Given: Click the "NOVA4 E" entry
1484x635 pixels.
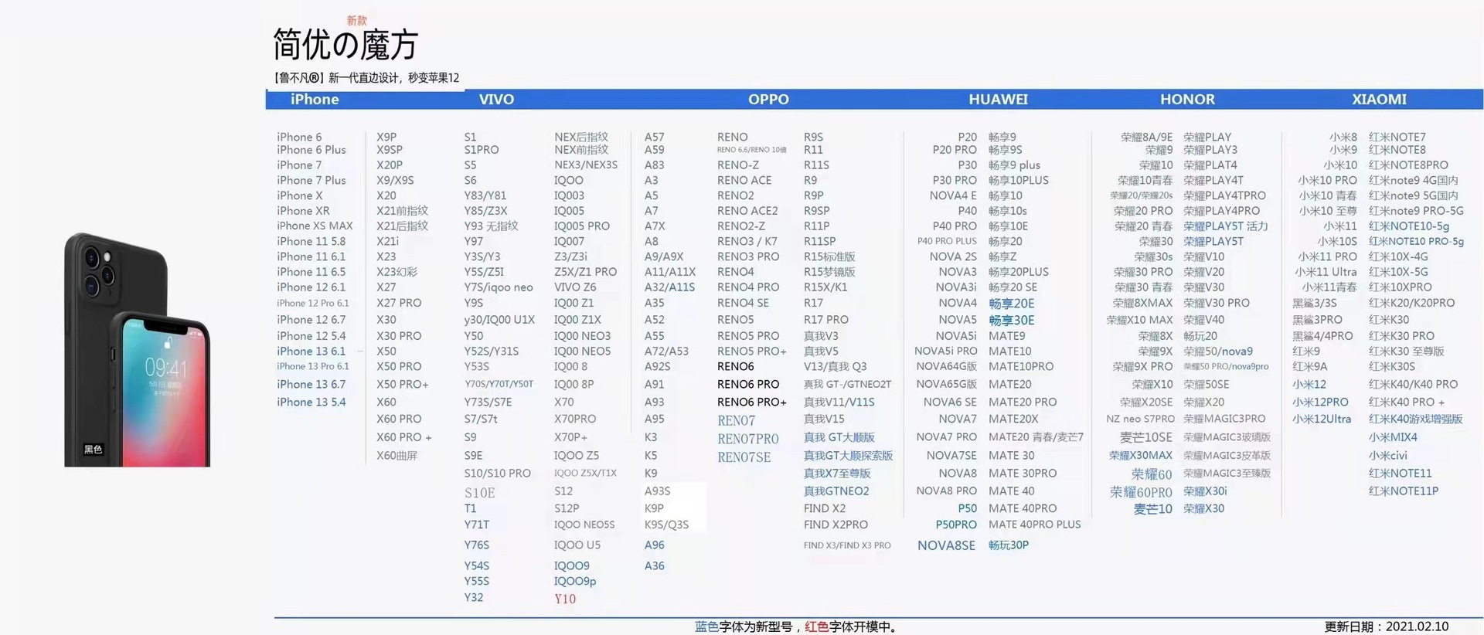Looking at the screenshot, I should pyautogui.click(x=953, y=195).
